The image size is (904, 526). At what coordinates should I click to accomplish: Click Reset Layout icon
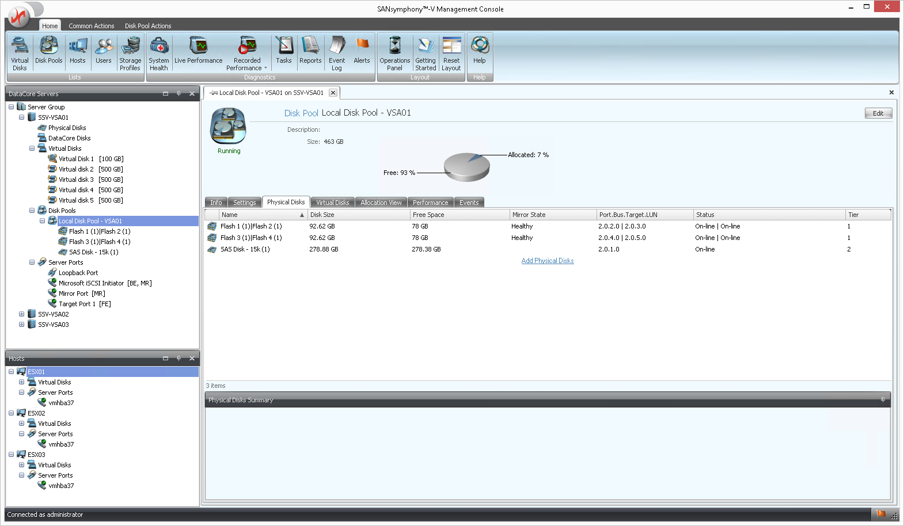coord(451,53)
